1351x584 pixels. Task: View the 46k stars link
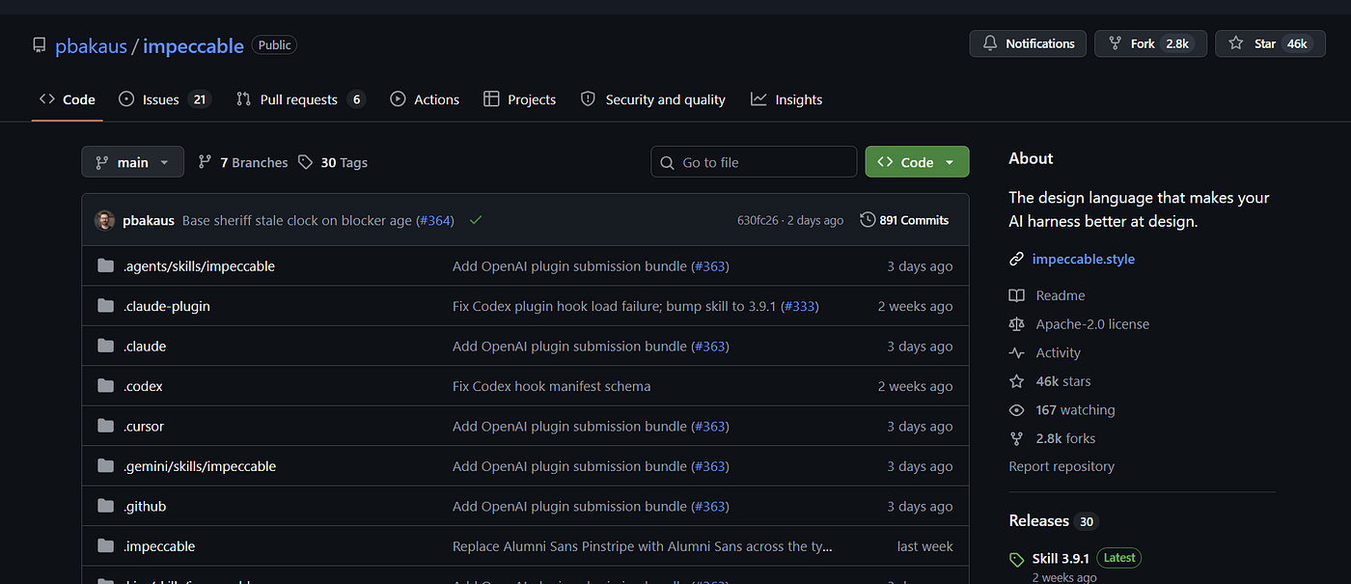point(1063,381)
